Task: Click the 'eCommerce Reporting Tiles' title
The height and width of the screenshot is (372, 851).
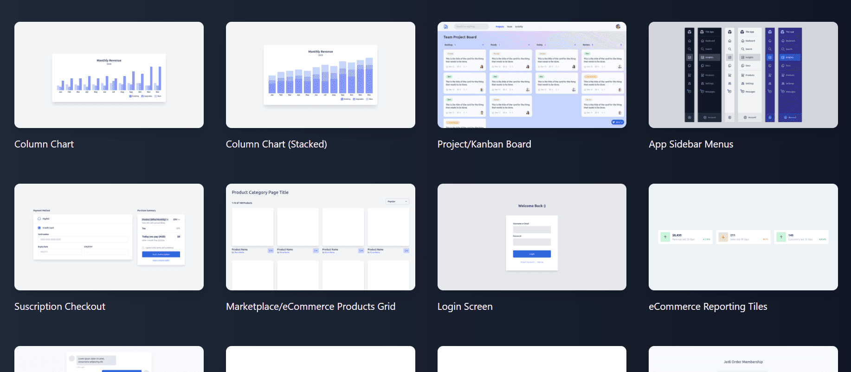Action: [708, 307]
